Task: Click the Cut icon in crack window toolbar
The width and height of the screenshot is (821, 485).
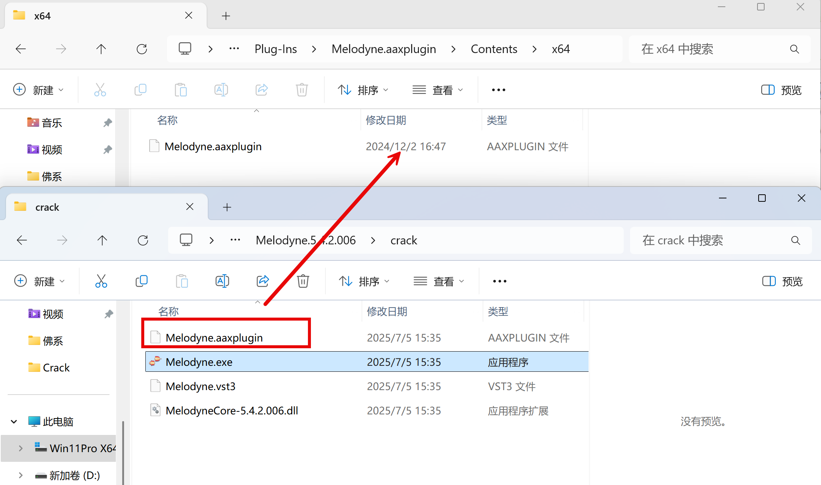Action: [101, 281]
